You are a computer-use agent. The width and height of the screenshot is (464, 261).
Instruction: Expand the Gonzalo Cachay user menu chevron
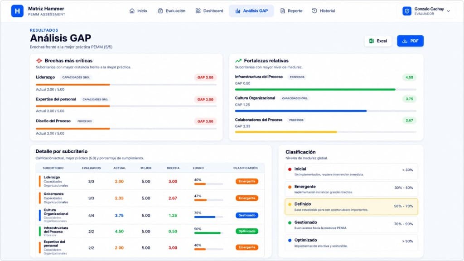click(449, 11)
